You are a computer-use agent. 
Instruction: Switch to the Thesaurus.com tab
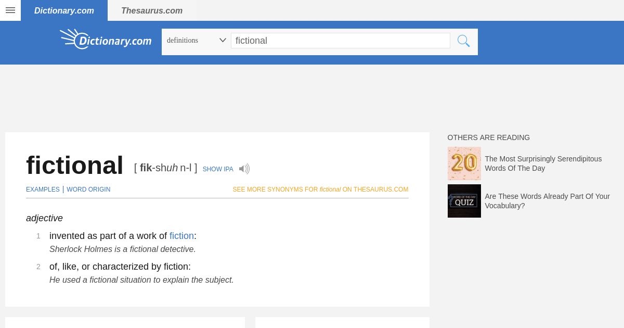point(152,10)
